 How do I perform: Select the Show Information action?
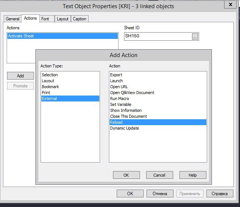[x=158, y=110]
